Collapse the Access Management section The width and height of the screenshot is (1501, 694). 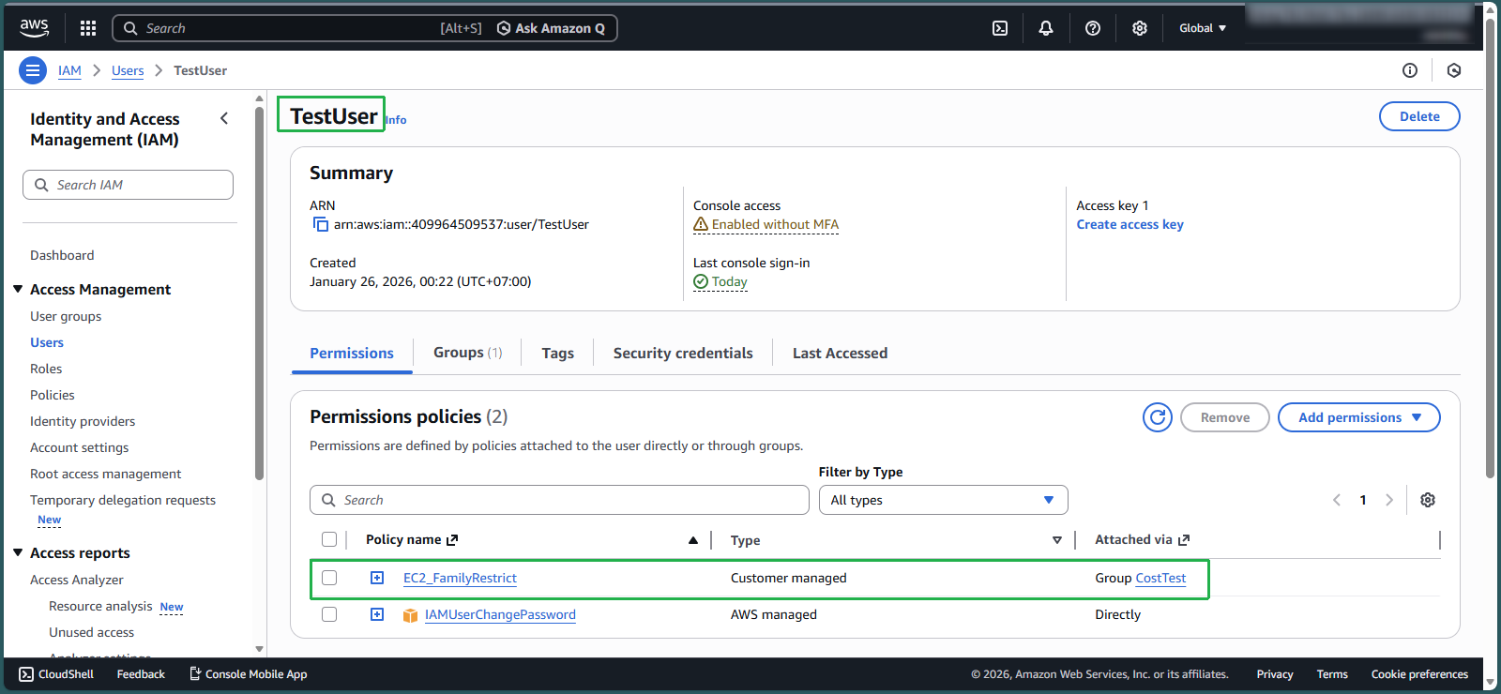tap(18, 289)
